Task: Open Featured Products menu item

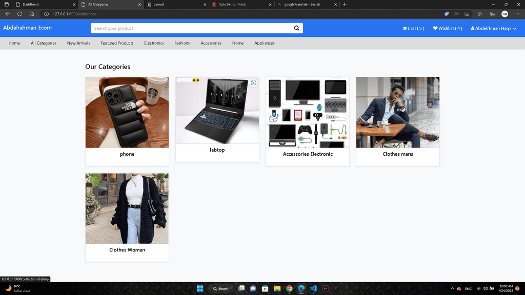Action: 117,43
